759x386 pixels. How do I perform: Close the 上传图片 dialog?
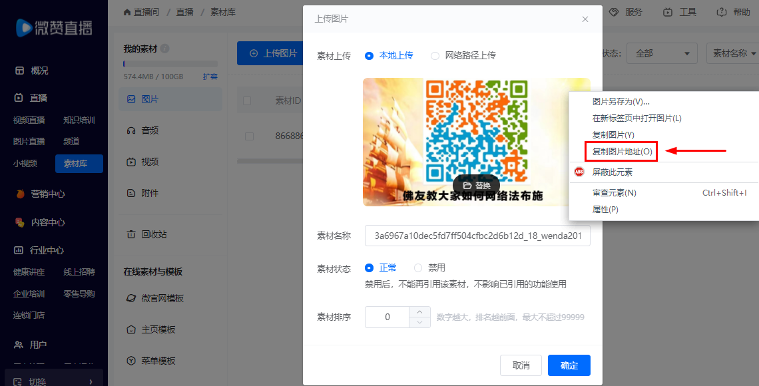pyautogui.click(x=585, y=19)
